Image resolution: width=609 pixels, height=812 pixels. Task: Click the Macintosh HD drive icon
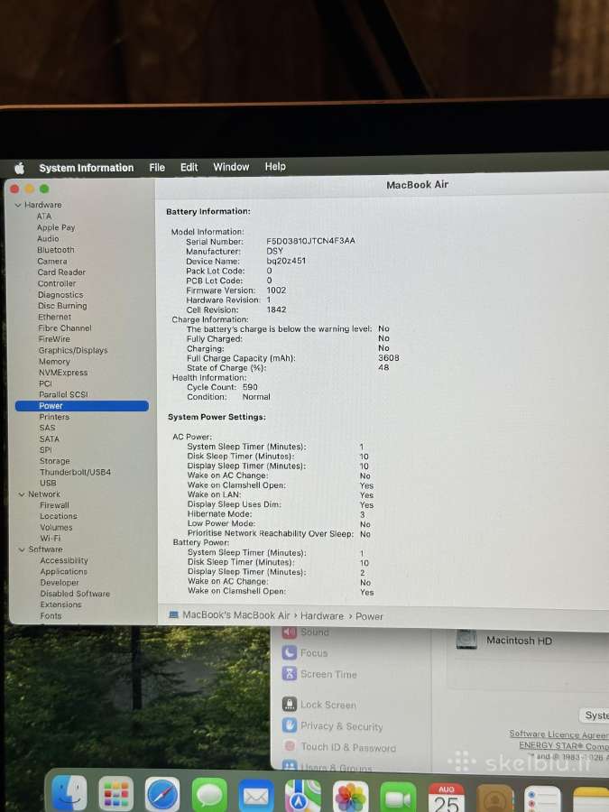(466, 639)
